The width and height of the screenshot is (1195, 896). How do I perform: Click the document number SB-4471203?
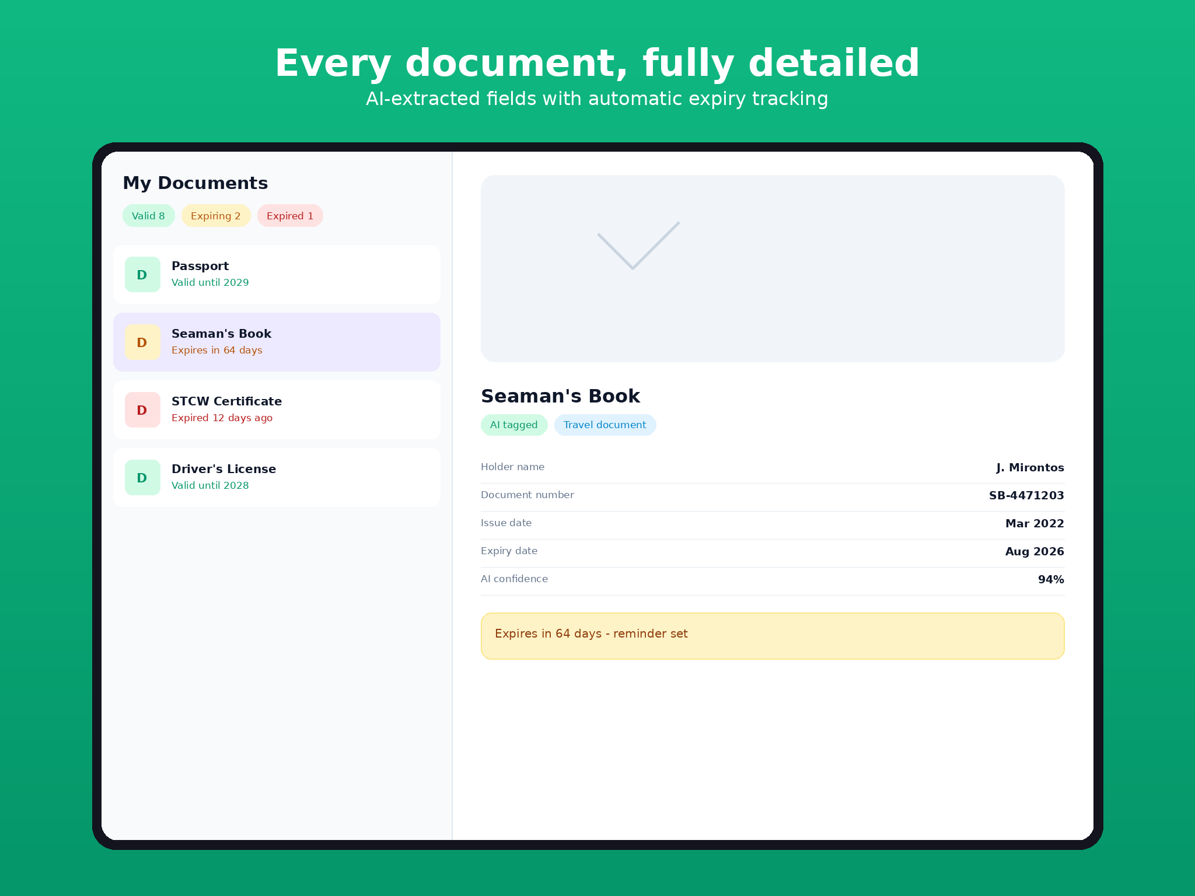pyautogui.click(x=1026, y=496)
